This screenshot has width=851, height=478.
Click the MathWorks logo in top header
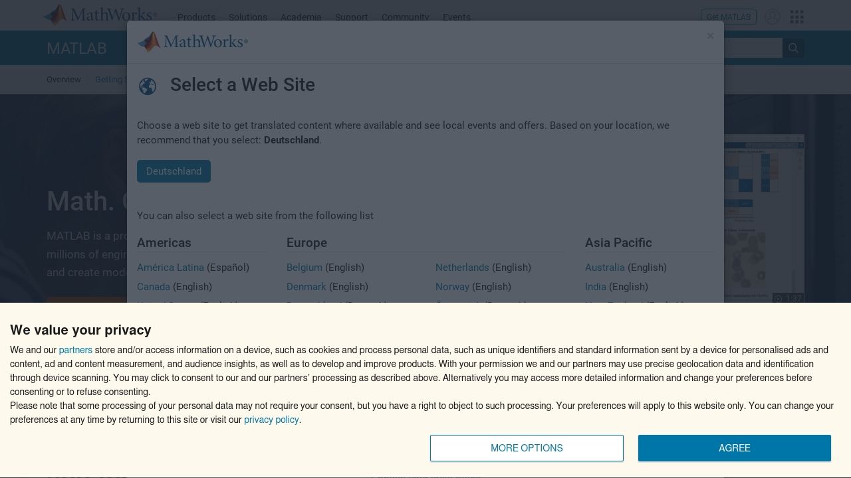pyautogui.click(x=100, y=15)
